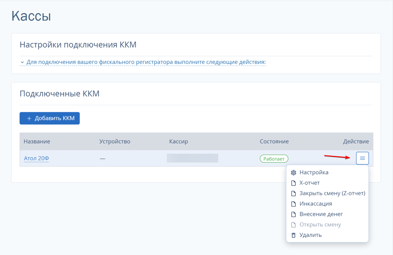Click the document icon beside Открыть смену
The width and height of the screenshot is (393, 255).
tap(294, 225)
